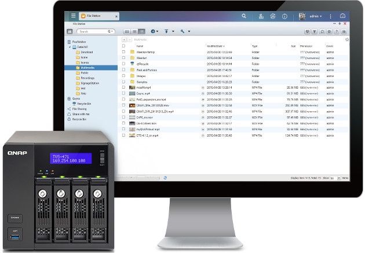
Task: Open the dashboard gauge icon
Action: point(342,16)
